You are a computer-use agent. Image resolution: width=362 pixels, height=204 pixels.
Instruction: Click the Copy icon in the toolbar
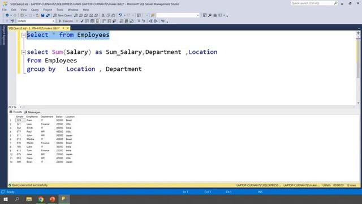[108, 15]
